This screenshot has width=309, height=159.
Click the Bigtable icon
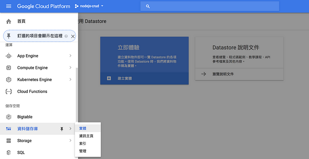coord(8,117)
